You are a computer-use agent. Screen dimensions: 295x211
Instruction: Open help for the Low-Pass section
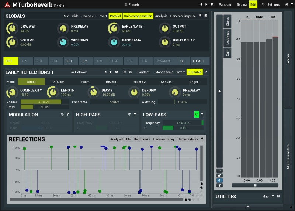[202, 115]
